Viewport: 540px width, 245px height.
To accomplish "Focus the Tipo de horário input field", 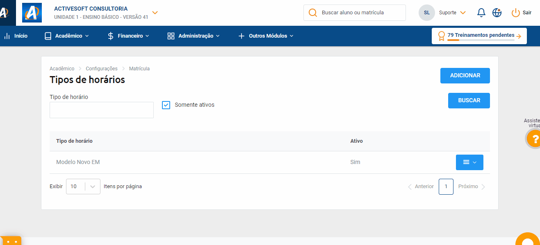I will click(102, 110).
